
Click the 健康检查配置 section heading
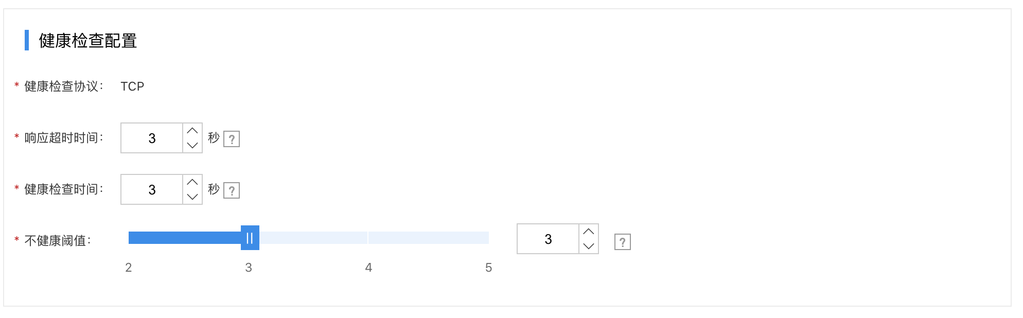click(88, 41)
